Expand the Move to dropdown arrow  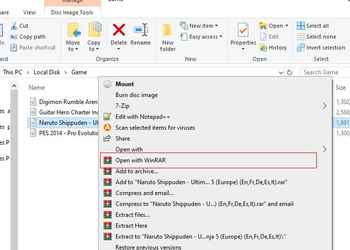(x=76, y=49)
